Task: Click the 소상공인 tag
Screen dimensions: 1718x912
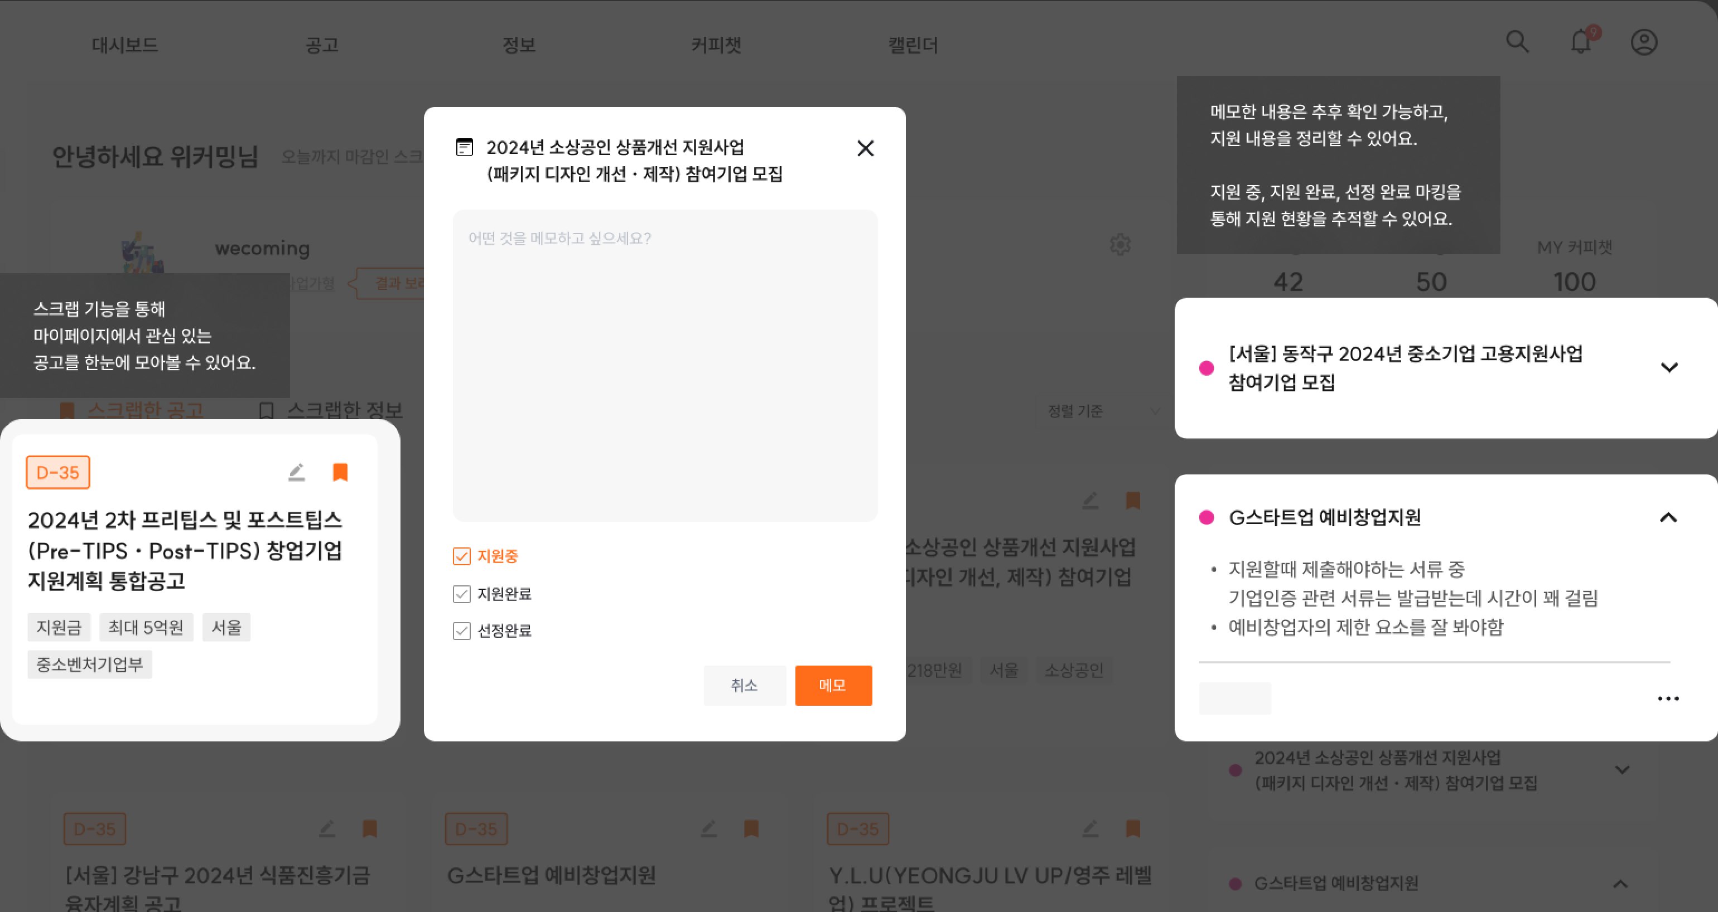Action: pyautogui.click(x=1074, y=670)
